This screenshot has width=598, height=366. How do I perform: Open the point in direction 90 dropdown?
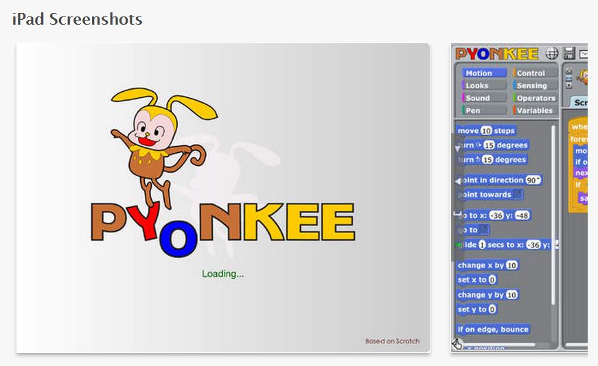tap(533, 180)
